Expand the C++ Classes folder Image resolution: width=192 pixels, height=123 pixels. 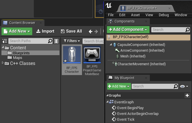(3, 63)
